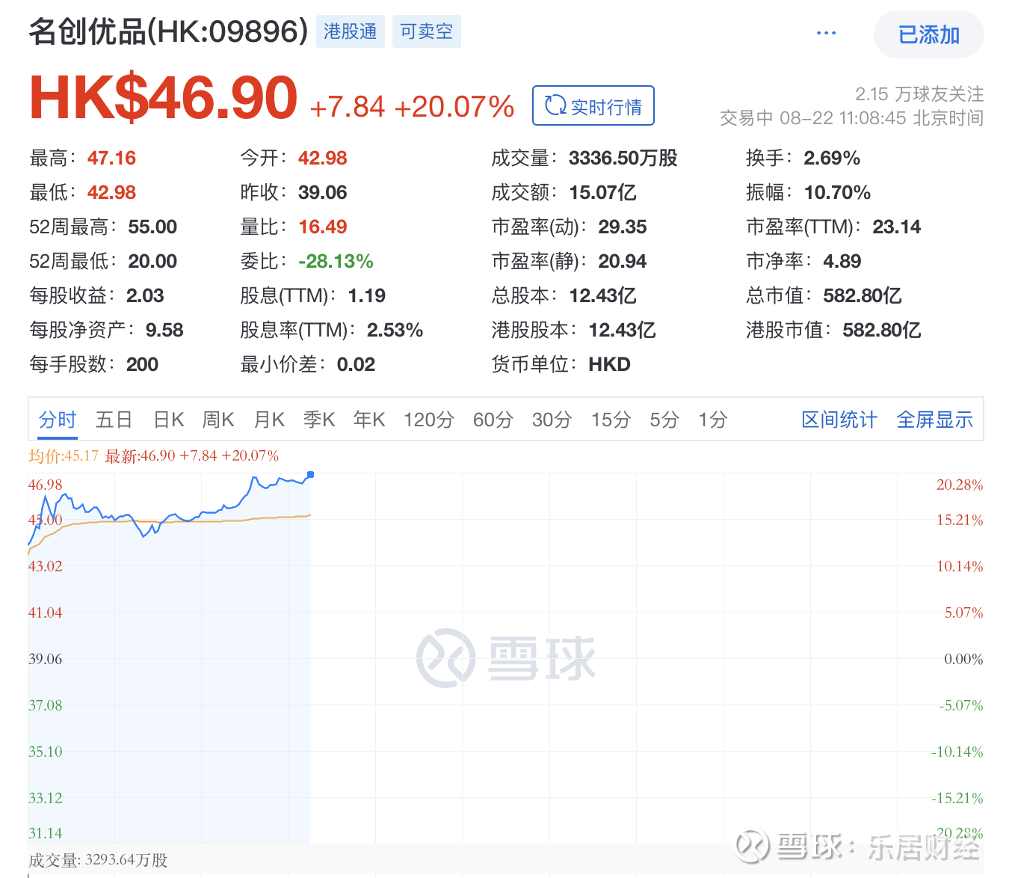Click the 52周最高 value 55.00

152,227
